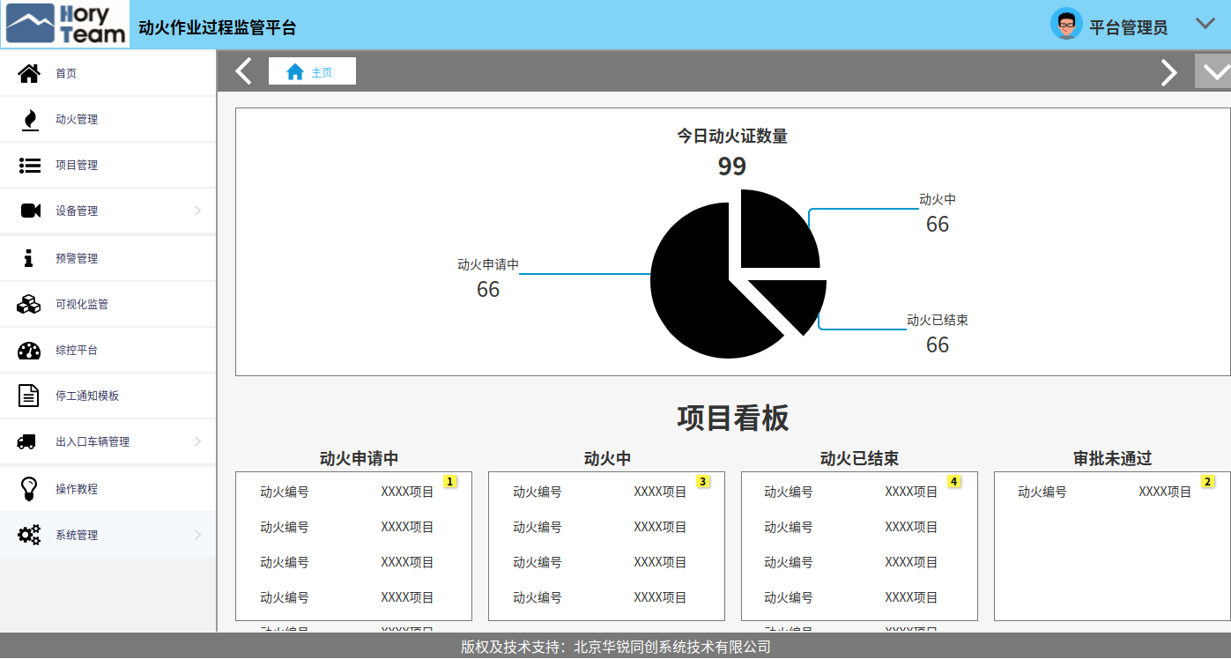Click XXXX项目 in 审批未通过 card
The width and height of the screenshot is (1231, 659).
1165,492
